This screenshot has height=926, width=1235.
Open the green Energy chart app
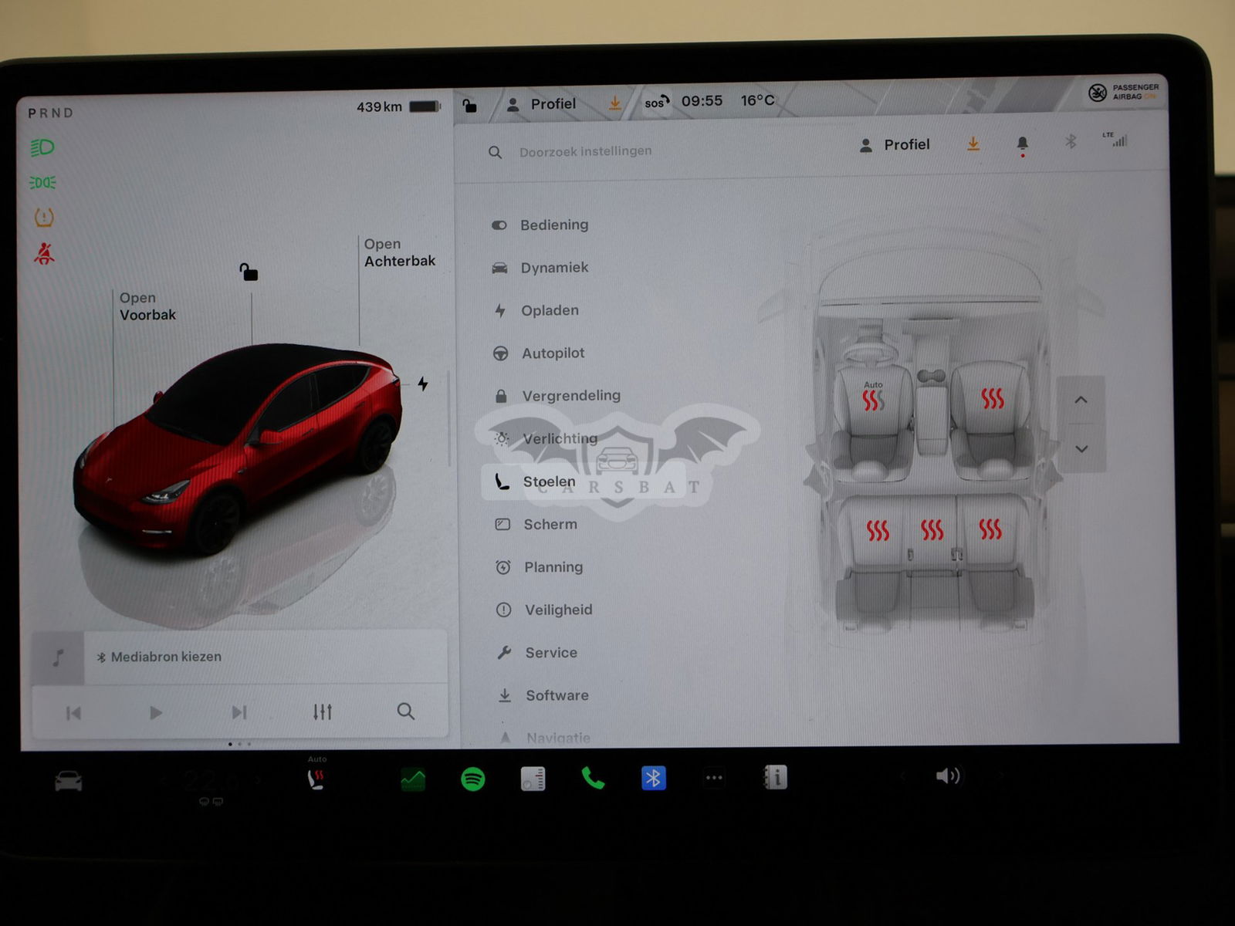point(413,779)
